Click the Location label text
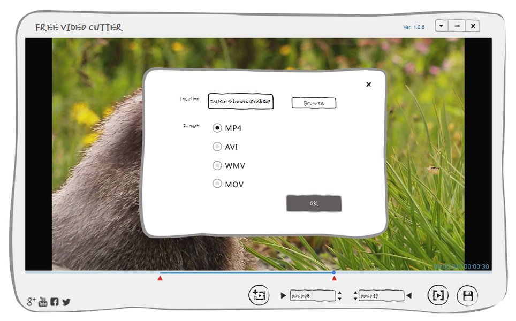 (190, 98)
